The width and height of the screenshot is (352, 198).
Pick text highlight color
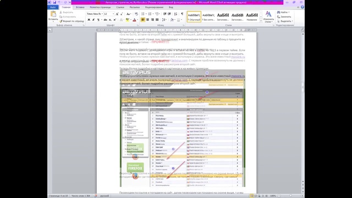tap(127, 20)
